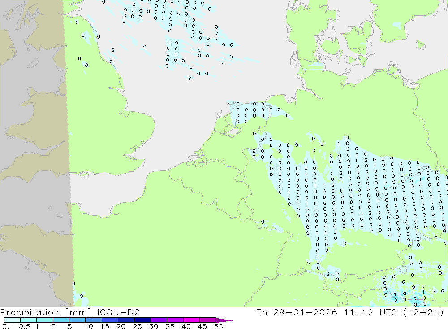
Task: Click the 1–2 mm legend color swatch
Action: click(x=45, y=320)
